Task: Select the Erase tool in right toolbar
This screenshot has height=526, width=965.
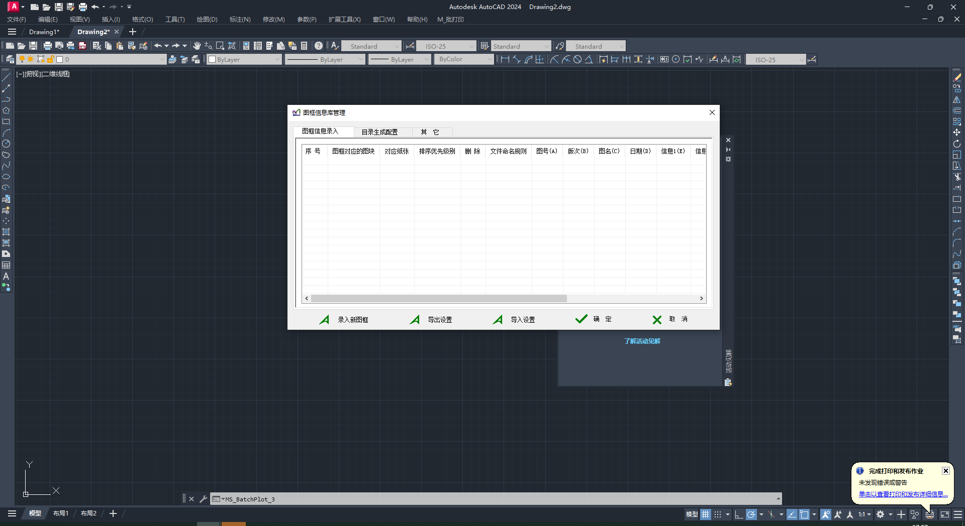Action: (x=957, y=77)
